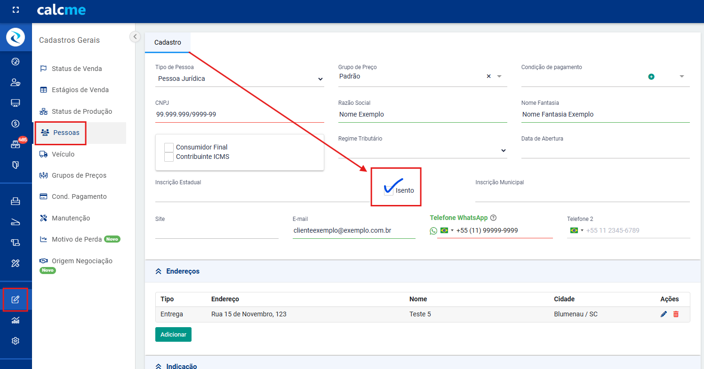Click the calcme logo in the header
Image resolution: width=704 pixels, height=369 pixels.
(x=61, y=10)
